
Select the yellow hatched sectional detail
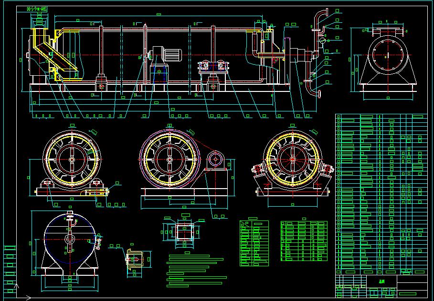coord(134,259)
